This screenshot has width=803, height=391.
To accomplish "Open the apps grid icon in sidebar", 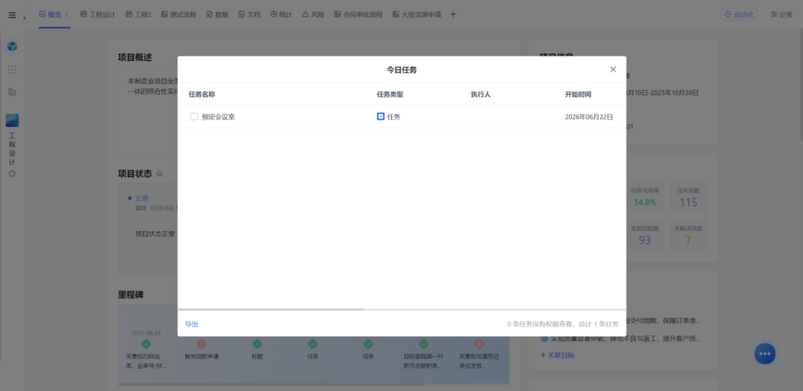I will tap(13, 70).
